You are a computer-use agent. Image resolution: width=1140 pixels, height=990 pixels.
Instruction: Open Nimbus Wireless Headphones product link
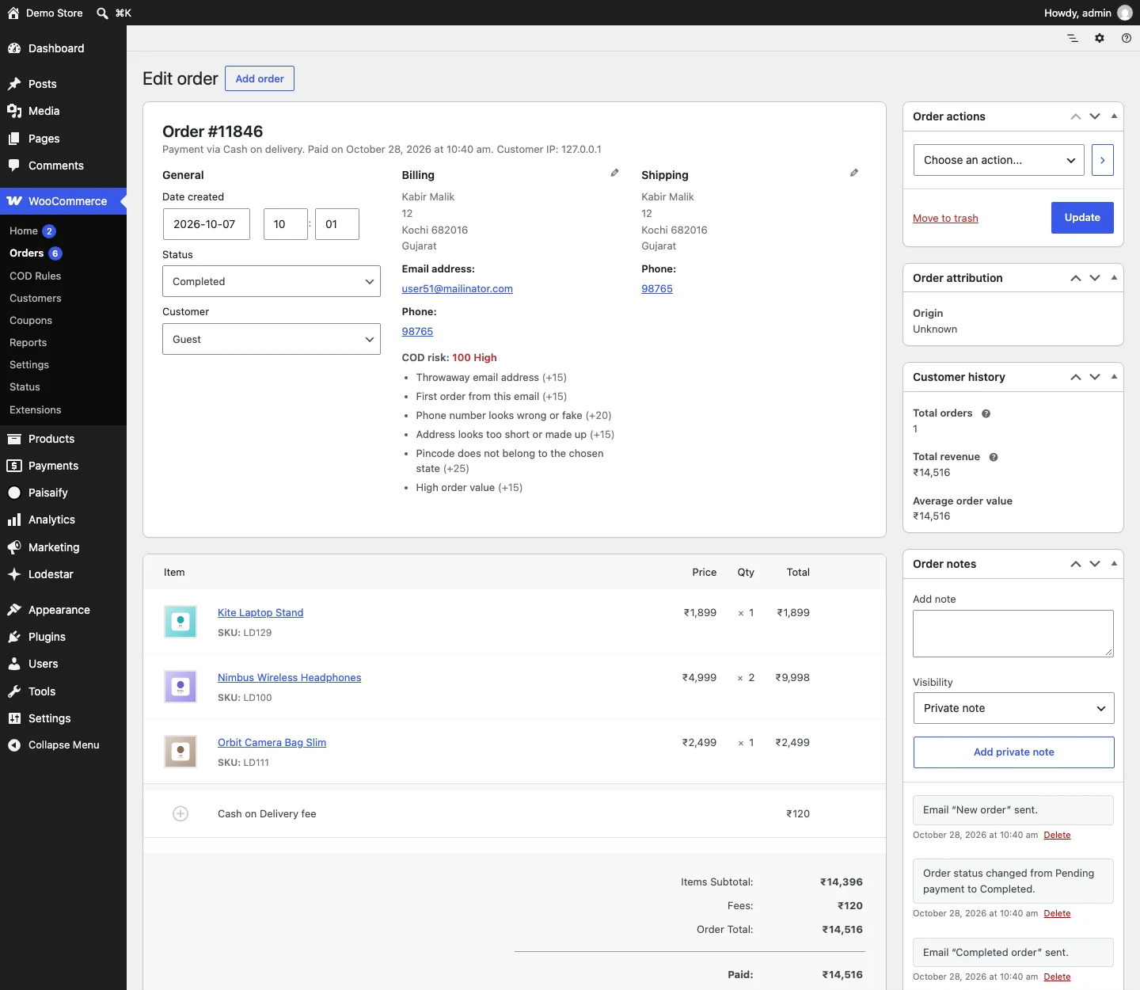point(290,678)
